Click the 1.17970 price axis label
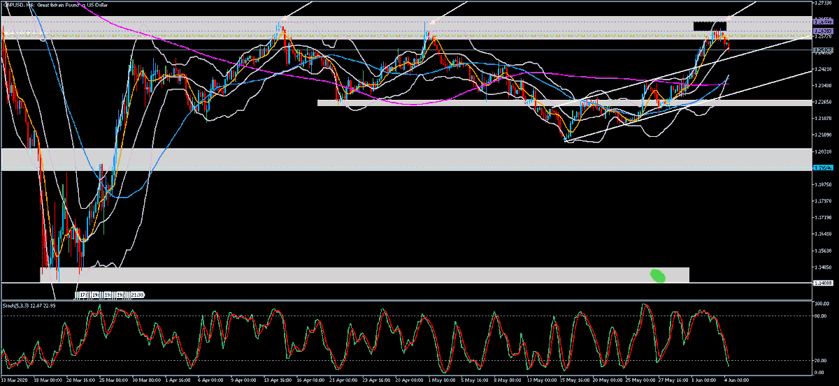This screenshot has height=386, width=839. (x=823, y=201)
